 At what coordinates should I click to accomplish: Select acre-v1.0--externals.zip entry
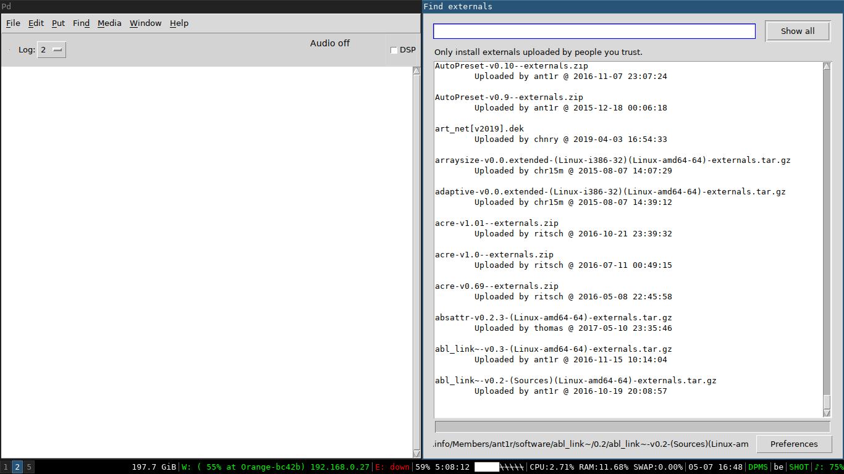(494, 255)
